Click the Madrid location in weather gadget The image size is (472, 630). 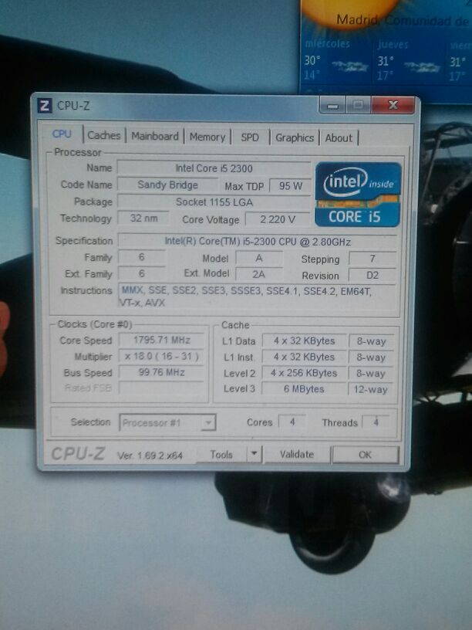[x=402, y=20]
